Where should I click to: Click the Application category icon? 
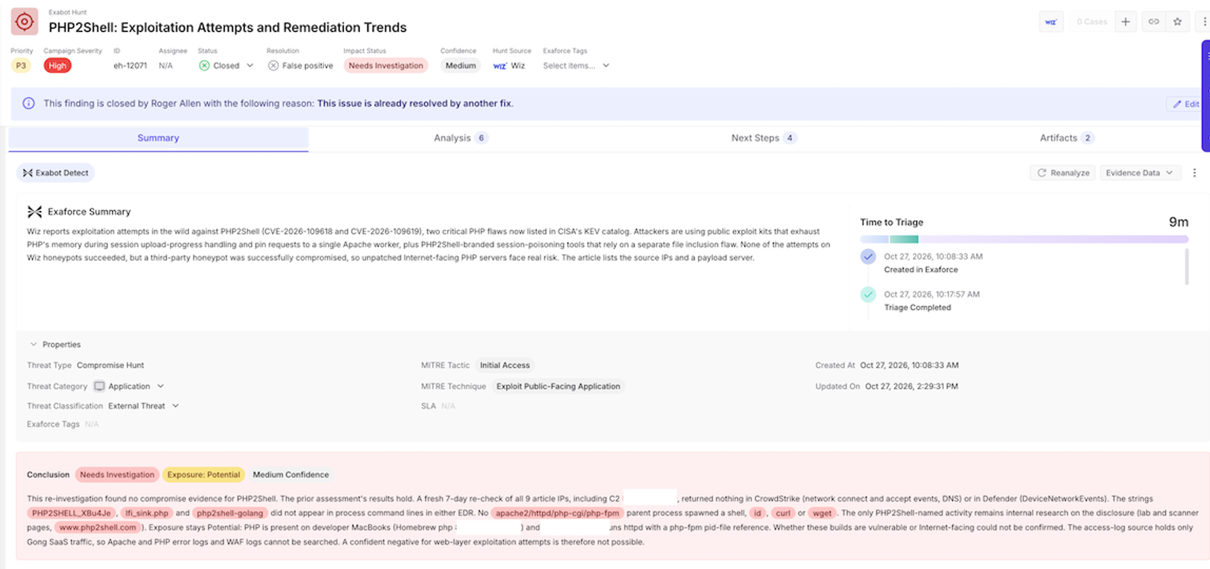99,386
